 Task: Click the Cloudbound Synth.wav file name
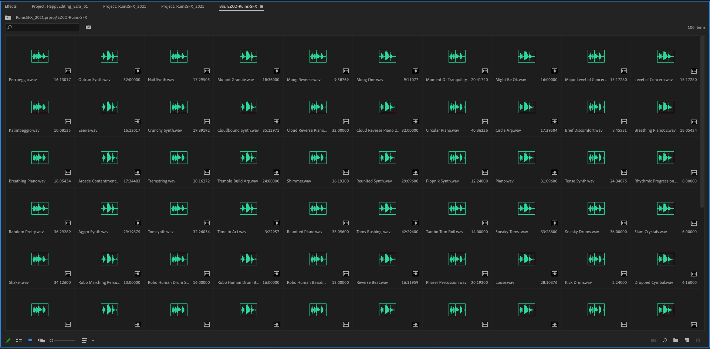coord(238,130)
